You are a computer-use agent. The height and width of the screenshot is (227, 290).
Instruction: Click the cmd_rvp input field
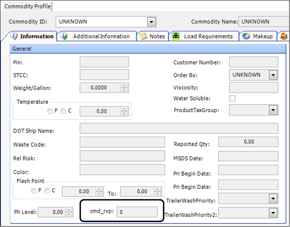137,212
